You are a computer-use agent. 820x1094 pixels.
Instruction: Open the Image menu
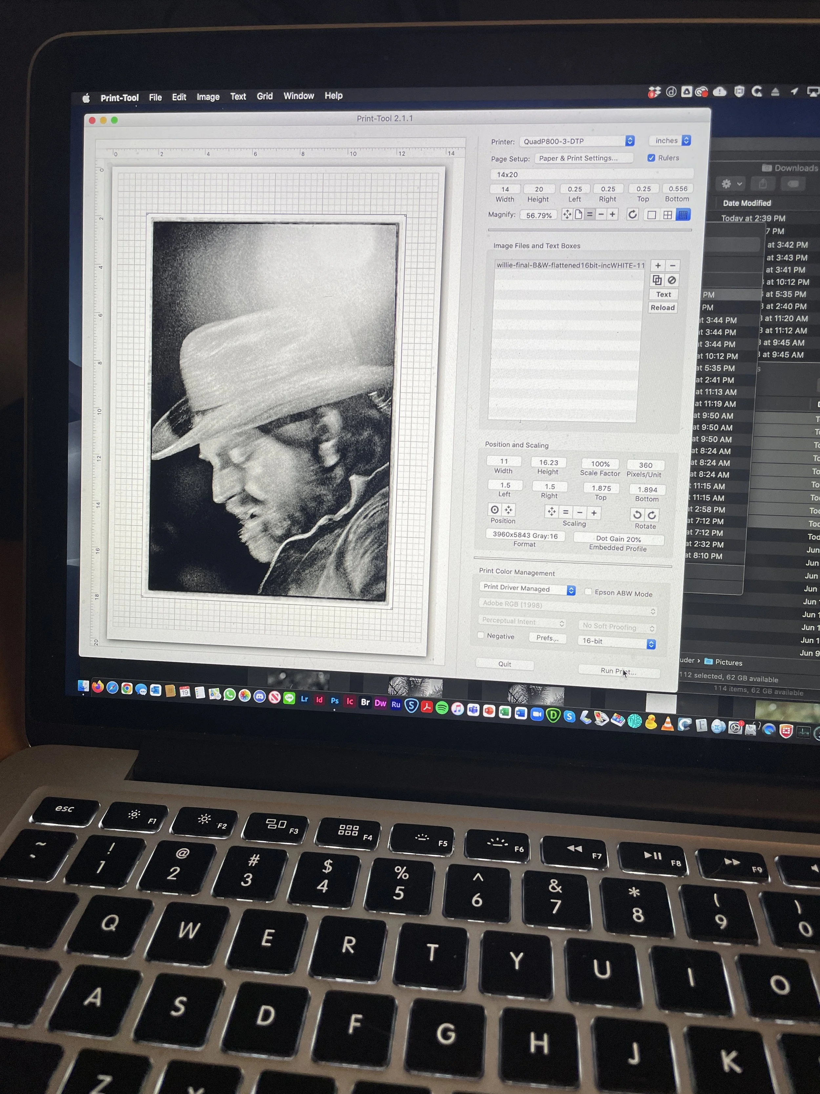(x=208, y=97)
